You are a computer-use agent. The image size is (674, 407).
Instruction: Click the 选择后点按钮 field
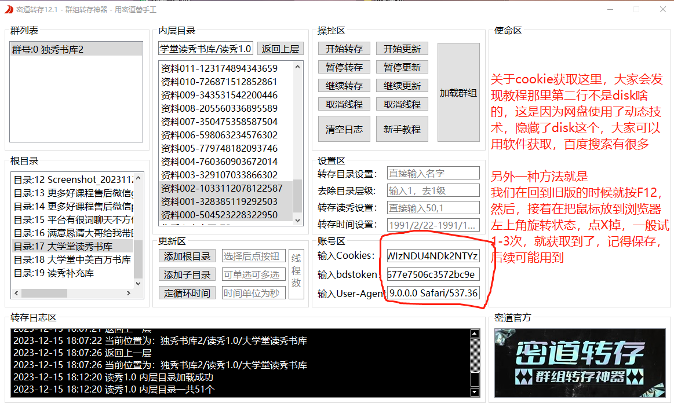coord(254,256)
